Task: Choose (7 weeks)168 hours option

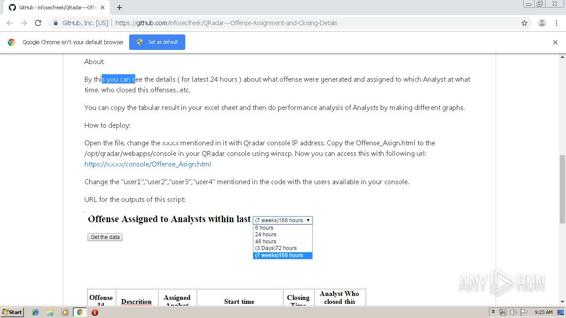Action: tap(283, 255)
